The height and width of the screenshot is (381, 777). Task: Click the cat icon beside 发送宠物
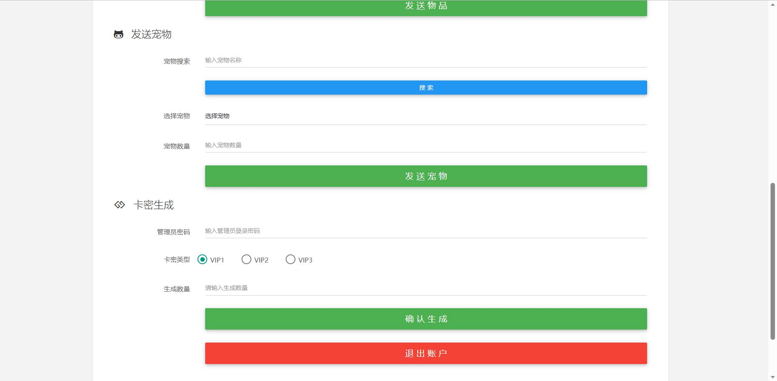pos(119,34)
